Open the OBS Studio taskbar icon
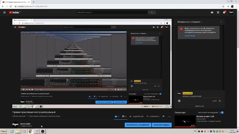The width and height of the screenshot is (239, 134). tap(43, 131)
